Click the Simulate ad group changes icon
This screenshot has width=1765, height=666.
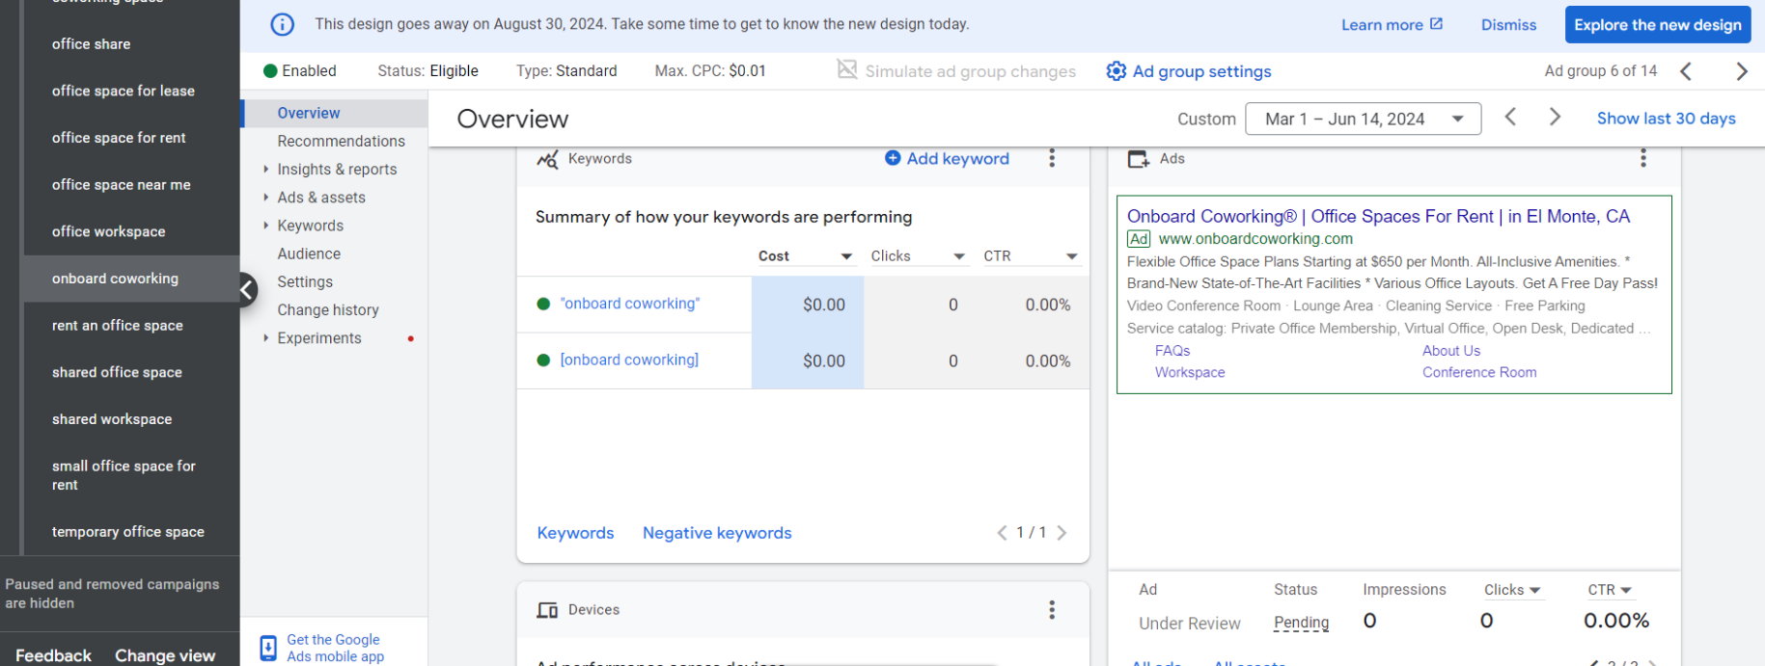point(846,70)
